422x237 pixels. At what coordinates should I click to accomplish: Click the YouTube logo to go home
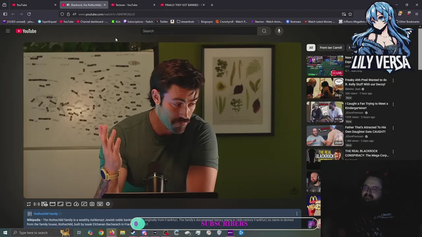[x=26, y=31]
